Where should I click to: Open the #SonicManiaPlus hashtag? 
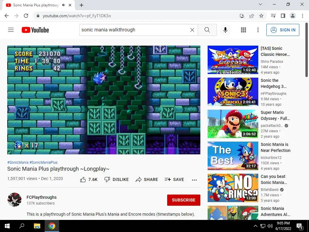coord(43,162)
